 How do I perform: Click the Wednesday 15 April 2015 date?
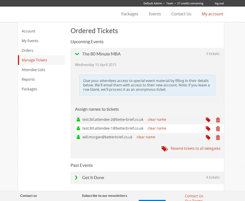(96, 65)
